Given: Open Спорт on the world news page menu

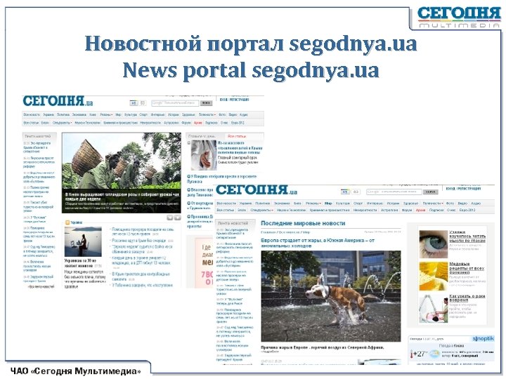Looking at the screenshot, I should click(x=358, y=204).
